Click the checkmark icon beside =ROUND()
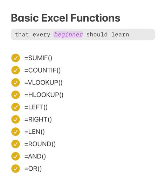 [x=15, y=144]
